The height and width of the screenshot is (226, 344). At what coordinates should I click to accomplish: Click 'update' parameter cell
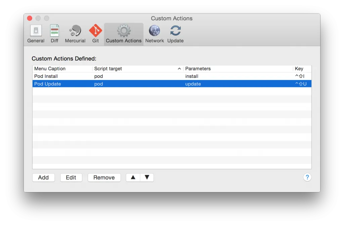click(x=193, y=84)
